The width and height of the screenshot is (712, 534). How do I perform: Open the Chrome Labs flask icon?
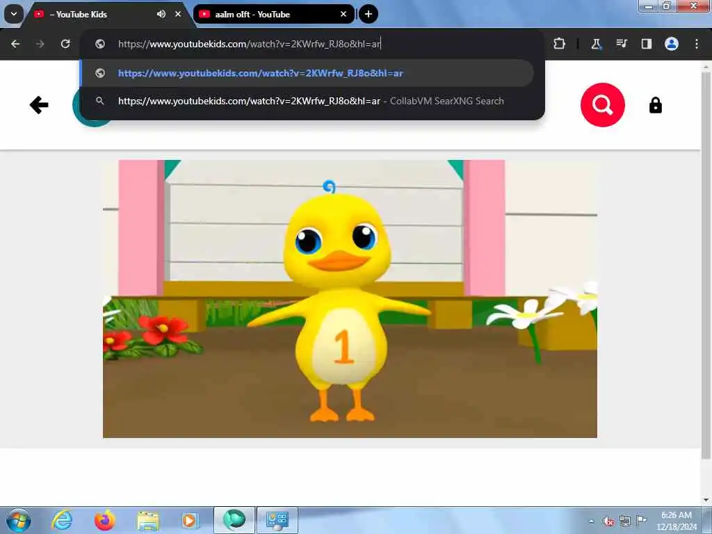pos(596,44)
